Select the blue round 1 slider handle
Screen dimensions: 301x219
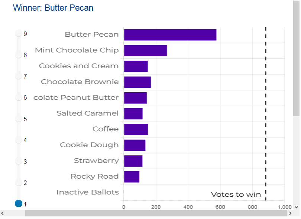[19, 203]
